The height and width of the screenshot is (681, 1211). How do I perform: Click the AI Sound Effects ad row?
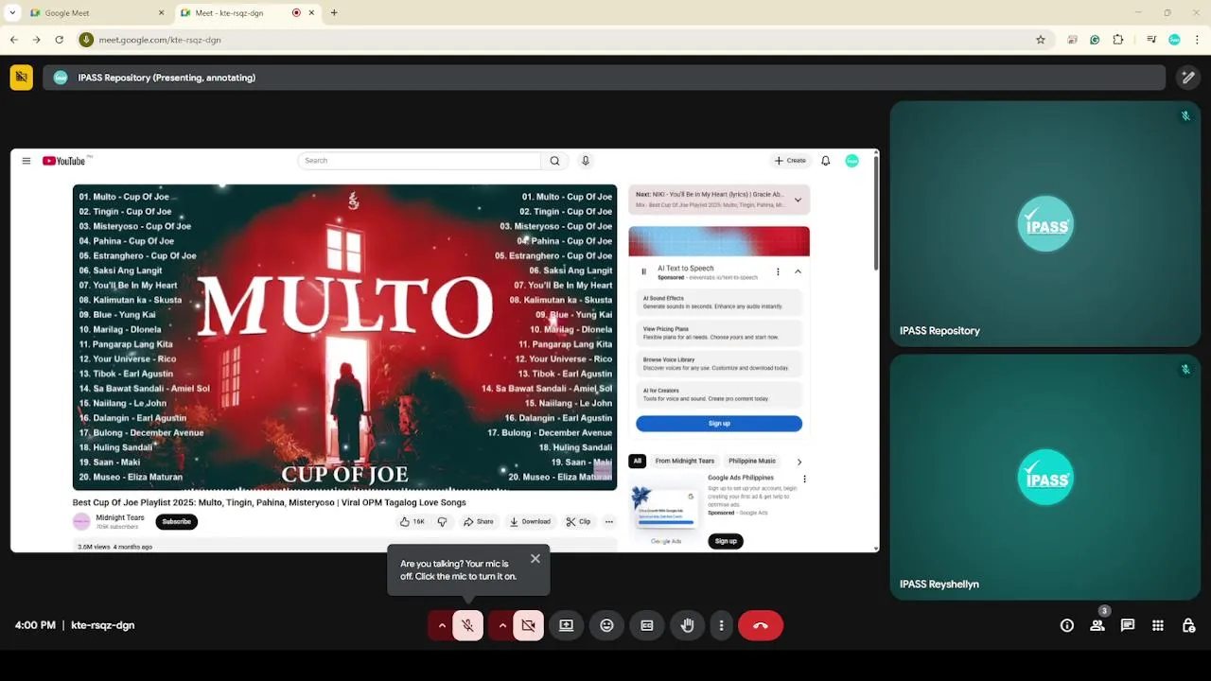coord(719,302)
